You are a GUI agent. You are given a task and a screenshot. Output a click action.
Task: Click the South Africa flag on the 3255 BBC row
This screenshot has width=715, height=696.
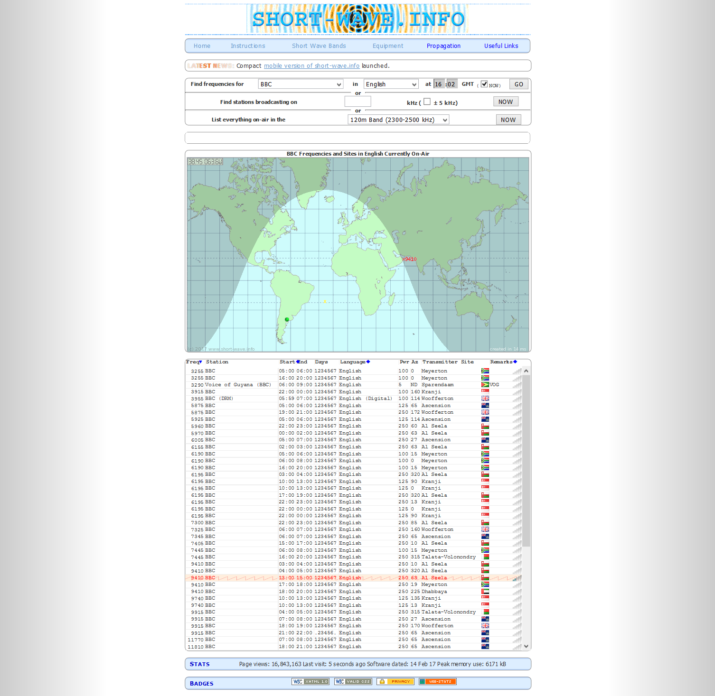coord(485,371)
